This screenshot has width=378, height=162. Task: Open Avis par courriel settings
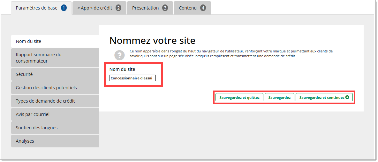click(x=55, y=114)
